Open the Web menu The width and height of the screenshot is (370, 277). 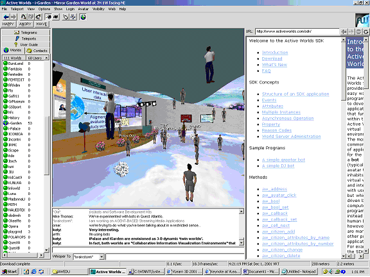point(112,9)
